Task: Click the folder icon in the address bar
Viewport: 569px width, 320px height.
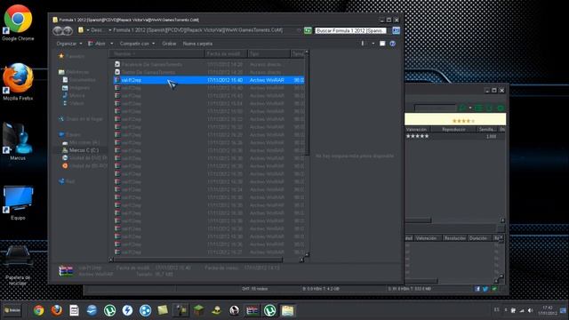Action: (81, 30)
